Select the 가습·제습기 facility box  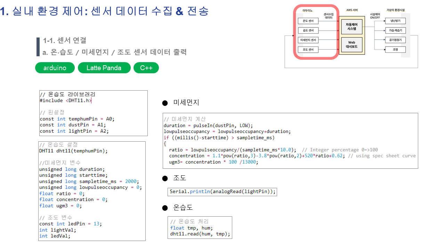[x=395, y=31]
